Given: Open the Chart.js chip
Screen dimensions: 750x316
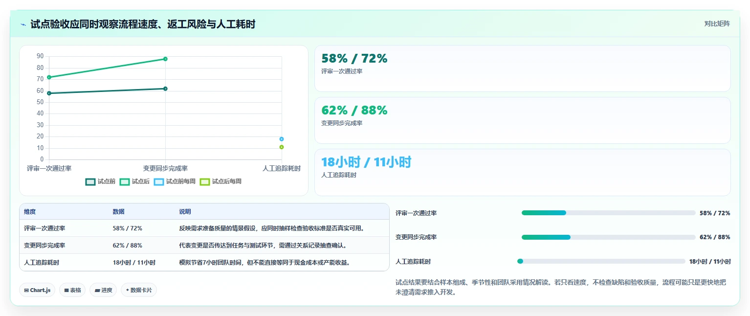Looking at the screenshot, I should (37, 290).
